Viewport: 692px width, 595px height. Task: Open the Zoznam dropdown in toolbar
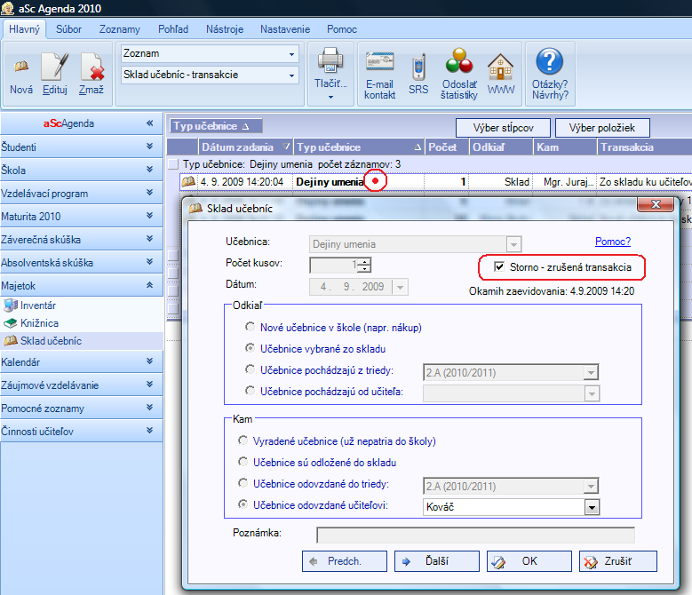pyautogui.click(x=291, y=54)
